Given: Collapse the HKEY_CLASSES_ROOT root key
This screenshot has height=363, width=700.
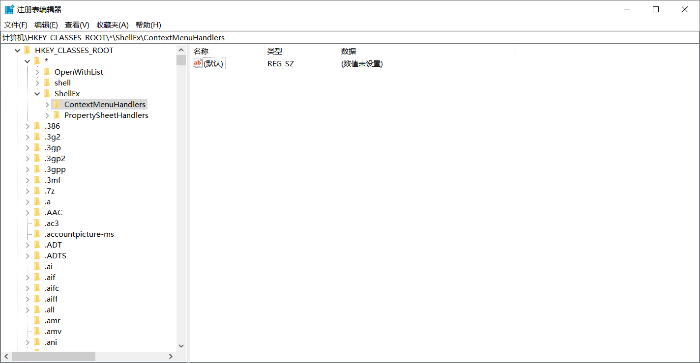Looking at the screenshot, I should tap(18, 50).
